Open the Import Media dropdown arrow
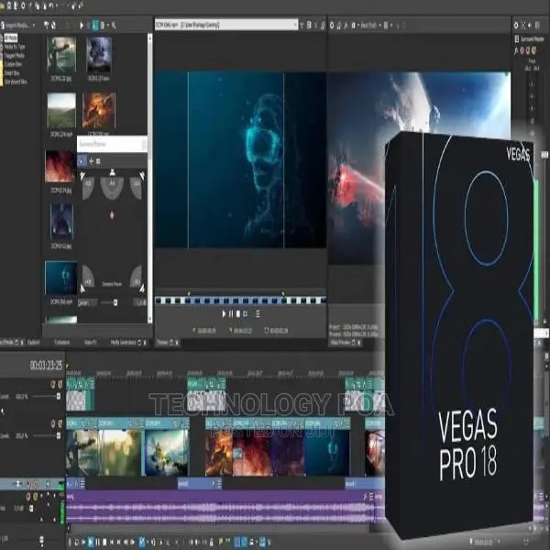The image size is (550, 550). (34, 26)
